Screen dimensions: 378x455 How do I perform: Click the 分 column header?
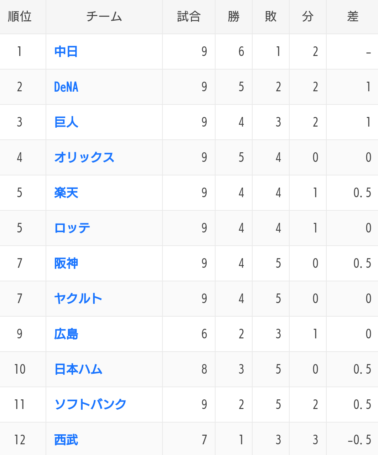pos(308,17)
